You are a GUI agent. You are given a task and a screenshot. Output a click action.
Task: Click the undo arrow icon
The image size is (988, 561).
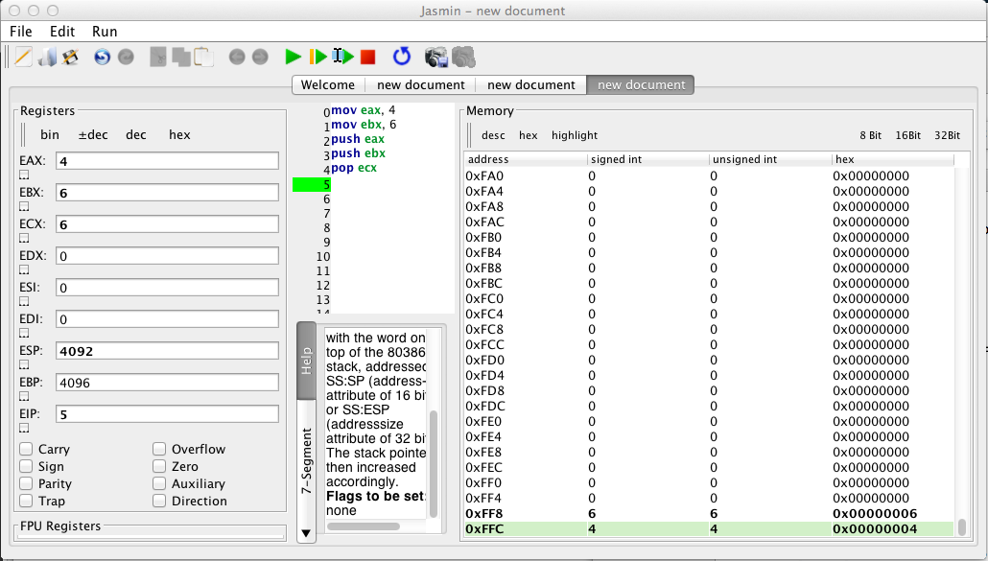tap(102, 58)
